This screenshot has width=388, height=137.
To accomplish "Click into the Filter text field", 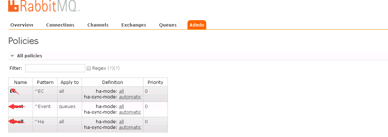I will [x=55, y=68].
